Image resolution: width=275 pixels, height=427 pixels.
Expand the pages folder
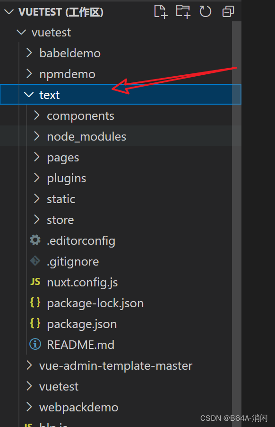[37, 157]
